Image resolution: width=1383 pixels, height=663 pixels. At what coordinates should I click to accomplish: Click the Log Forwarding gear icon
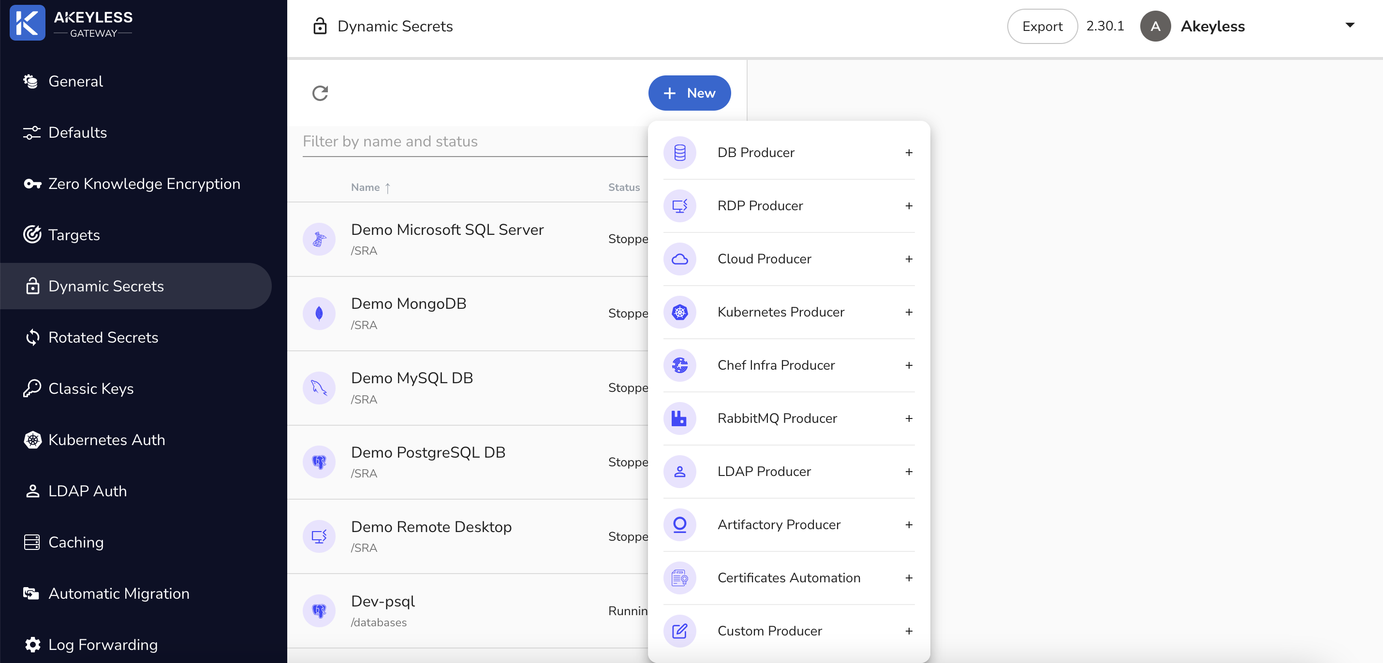point(33,644)
